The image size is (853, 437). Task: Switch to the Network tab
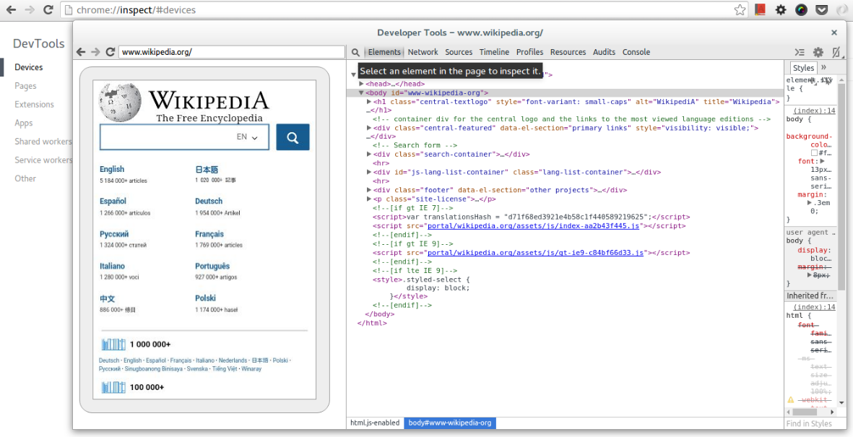(423, 52)
